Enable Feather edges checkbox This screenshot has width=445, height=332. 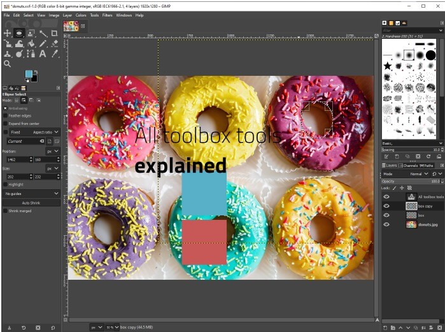pyautogui.click(x=5, y=115)
